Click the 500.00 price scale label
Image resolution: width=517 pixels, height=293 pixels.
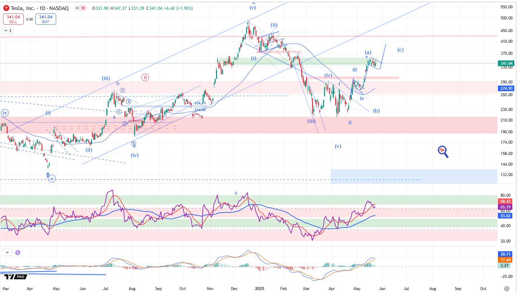click(507, 18)
